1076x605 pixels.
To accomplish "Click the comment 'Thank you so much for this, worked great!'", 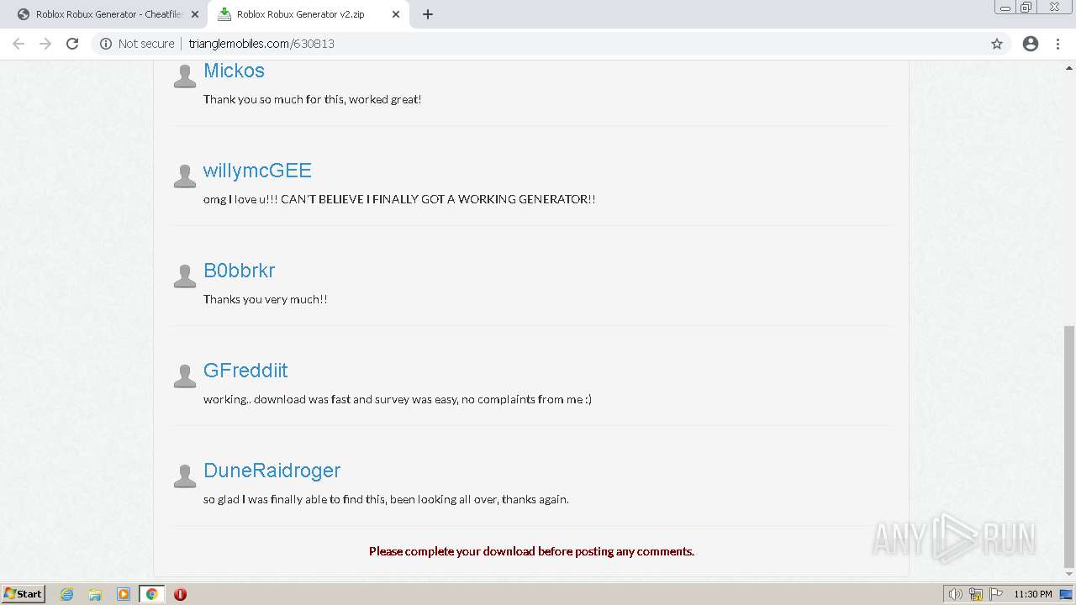I will (x=312, y=99).
